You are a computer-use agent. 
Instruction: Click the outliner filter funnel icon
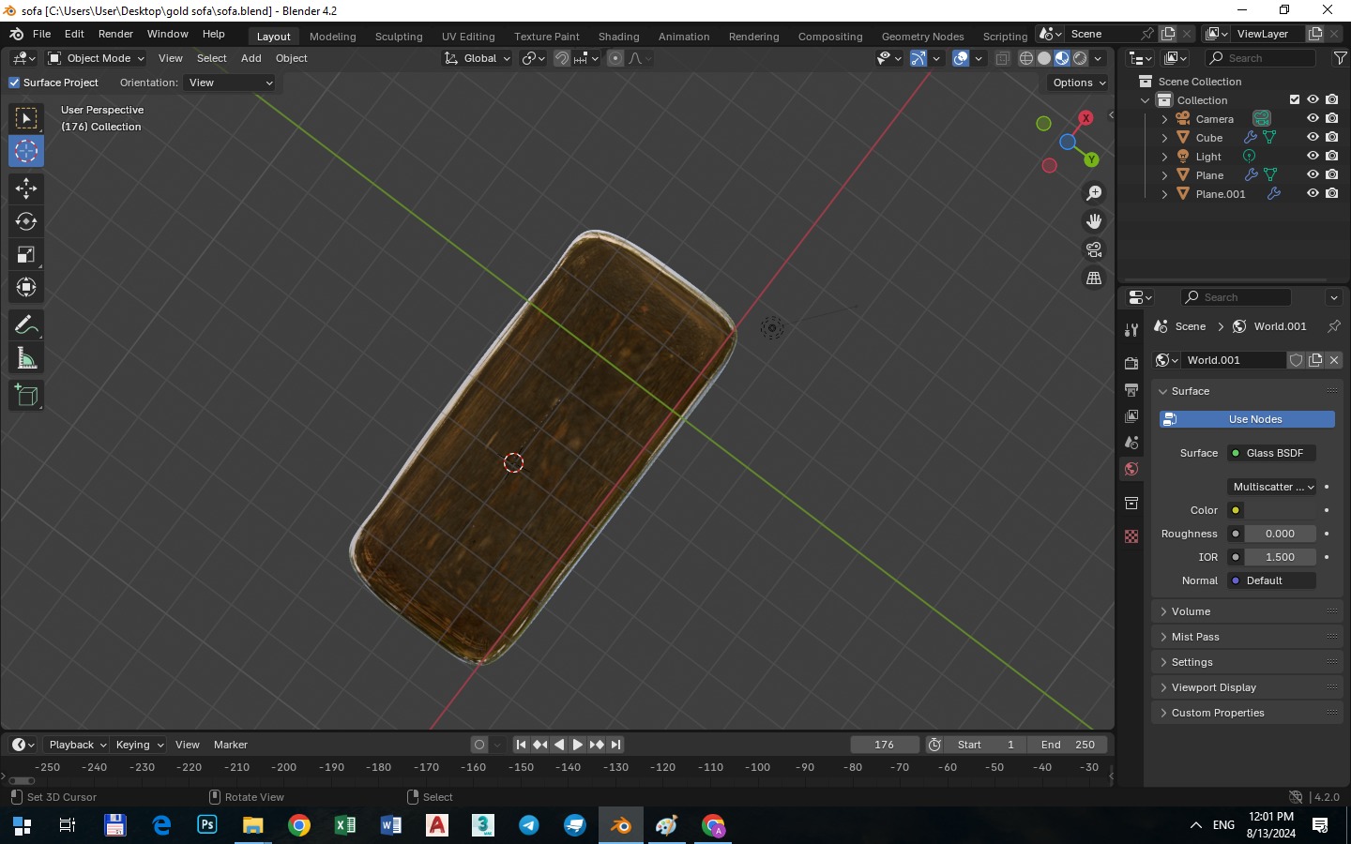tap(1341, 58)
